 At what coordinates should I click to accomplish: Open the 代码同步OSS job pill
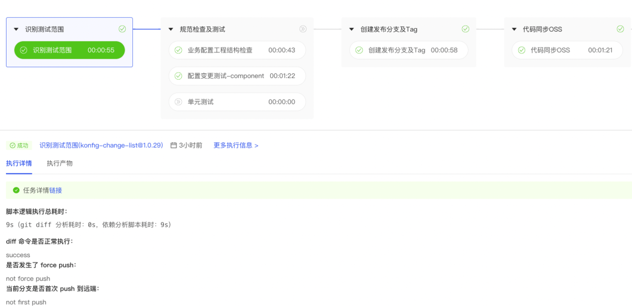click(567, 51)
